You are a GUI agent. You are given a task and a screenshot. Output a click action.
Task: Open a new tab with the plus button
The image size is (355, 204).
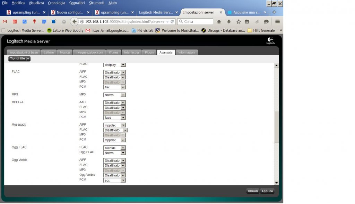click(274, 12)
